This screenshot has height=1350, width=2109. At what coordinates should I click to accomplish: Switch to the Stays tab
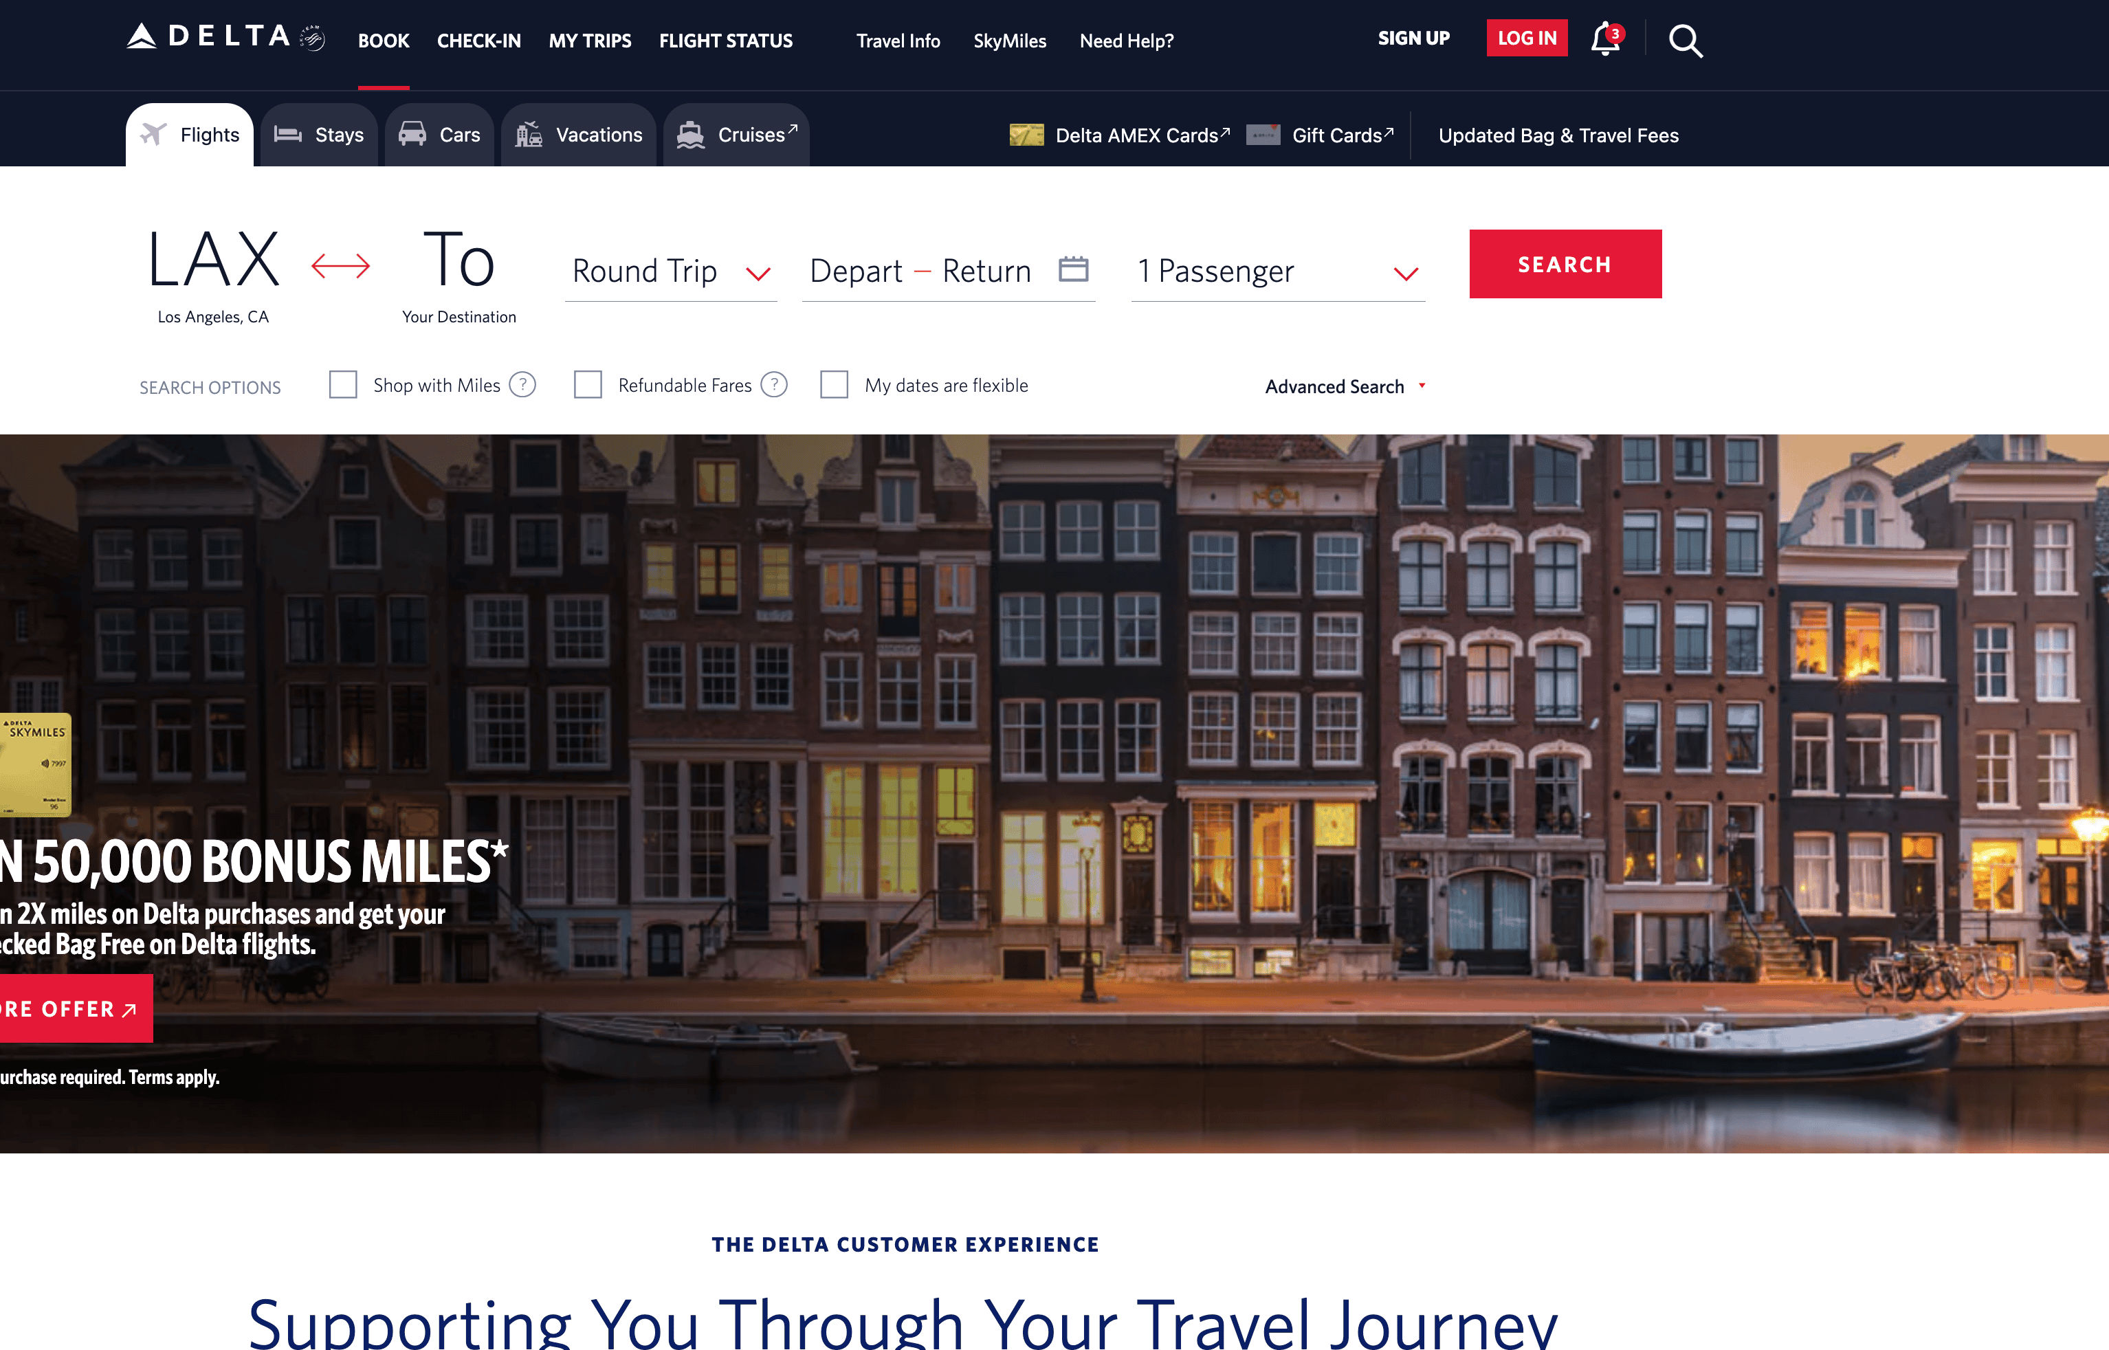pos(319,135)
